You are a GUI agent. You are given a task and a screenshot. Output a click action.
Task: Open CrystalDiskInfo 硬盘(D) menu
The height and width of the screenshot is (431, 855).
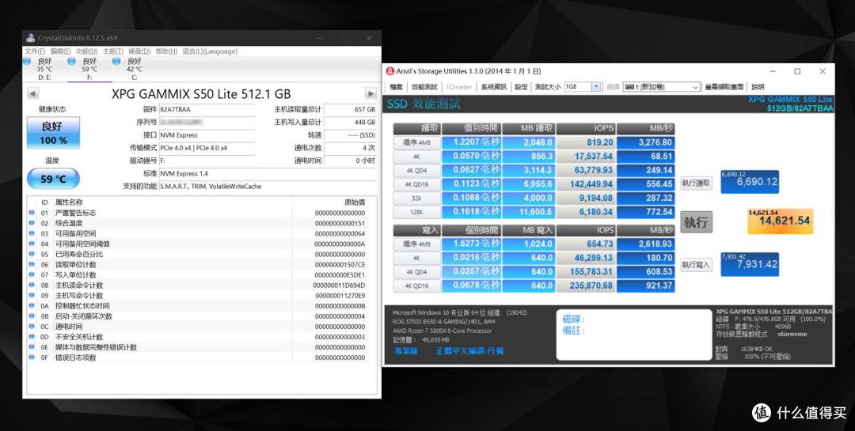pos(139,51)
